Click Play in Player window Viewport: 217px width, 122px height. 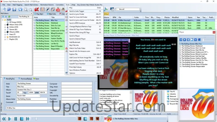(x=184, y=40)
